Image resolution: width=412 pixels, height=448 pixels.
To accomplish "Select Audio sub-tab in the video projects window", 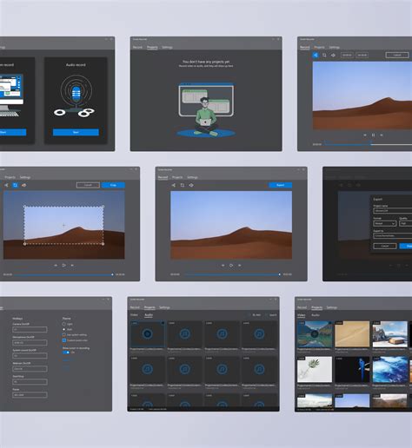I will click(316, 315).
